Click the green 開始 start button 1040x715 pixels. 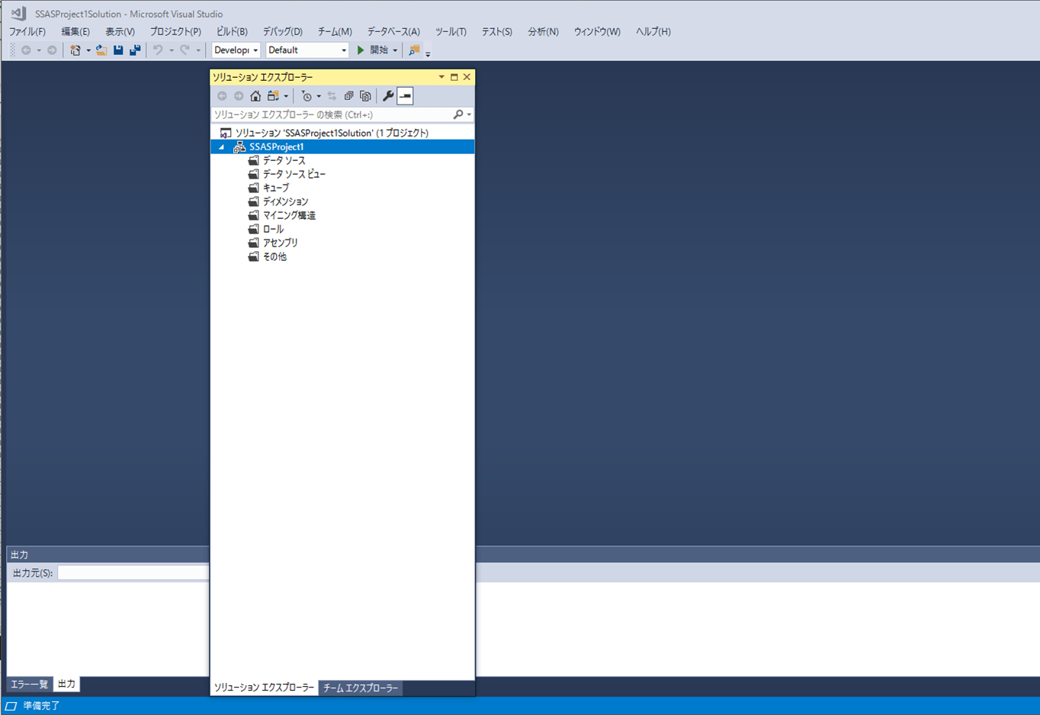(373, 50)
